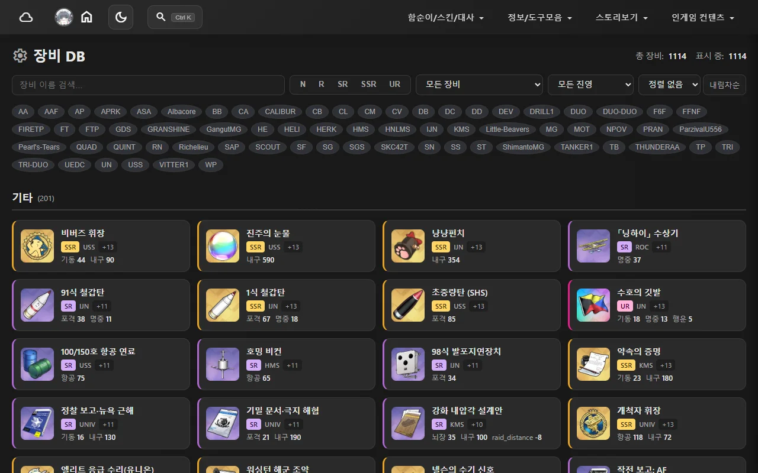
Task: Open the search button with Ctrl K
Action: pos(175,17)
